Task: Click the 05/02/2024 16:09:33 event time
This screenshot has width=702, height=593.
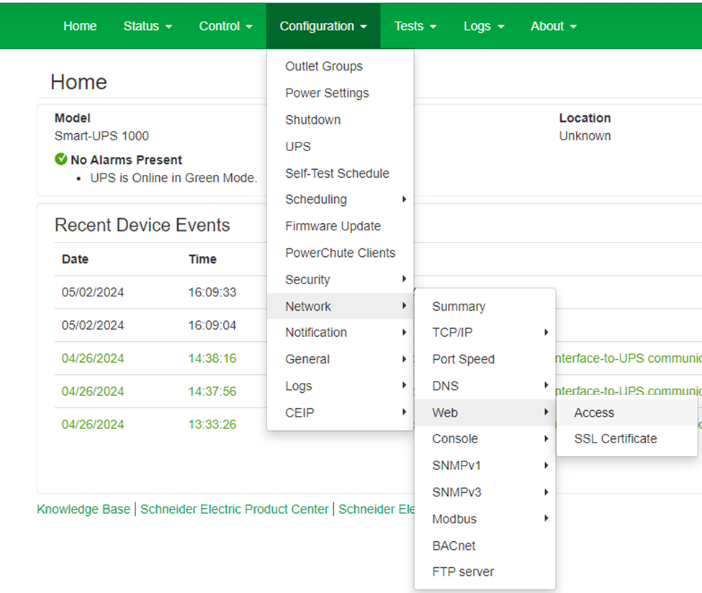Action: (212, 292)
